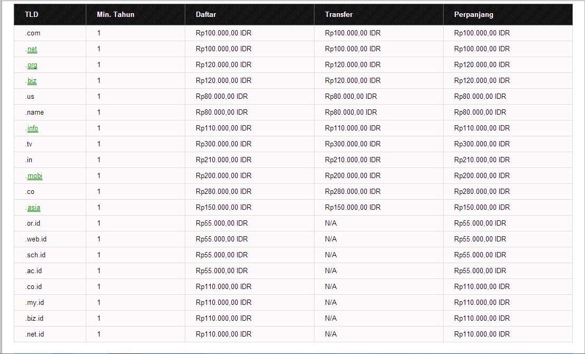Screen dimensions: 585x354
Task: Click the Perpanjang price for .my.id
Action: coord(482,303)
